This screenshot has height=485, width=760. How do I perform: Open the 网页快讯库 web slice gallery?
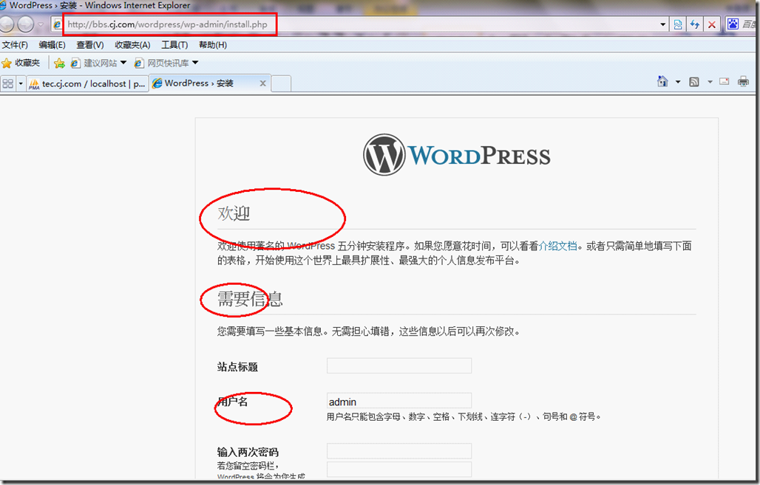(162, 63)
